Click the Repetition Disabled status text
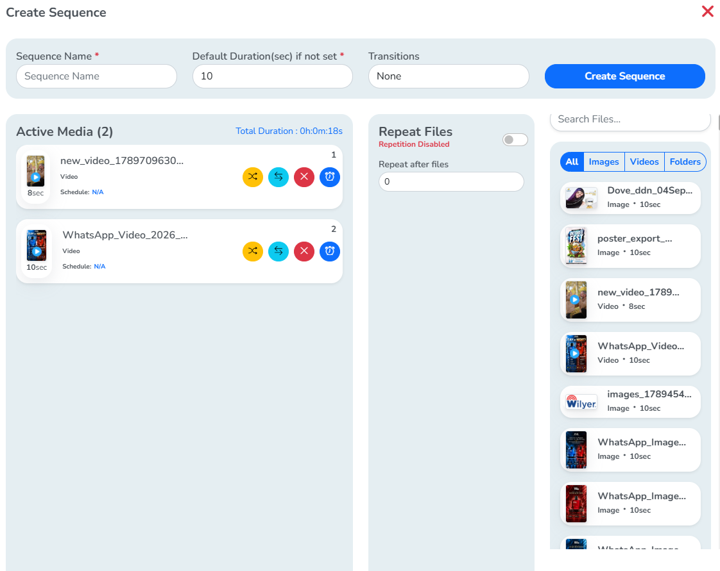Viewport: 720px width, 571px height. [414, 144]
